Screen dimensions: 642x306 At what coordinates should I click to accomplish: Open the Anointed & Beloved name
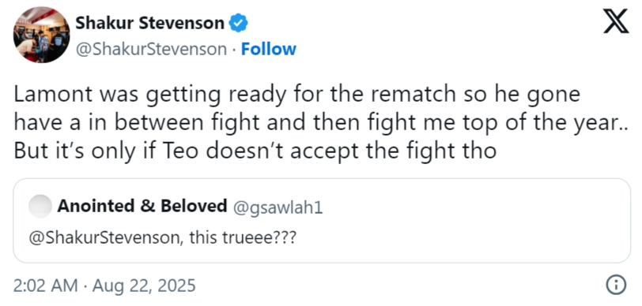point(142,206)
